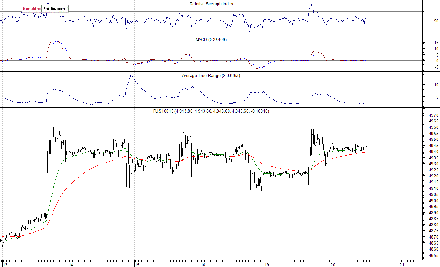Click date label 15 on time axis
This screenshot has height=267, width=440.
point(137,264)
